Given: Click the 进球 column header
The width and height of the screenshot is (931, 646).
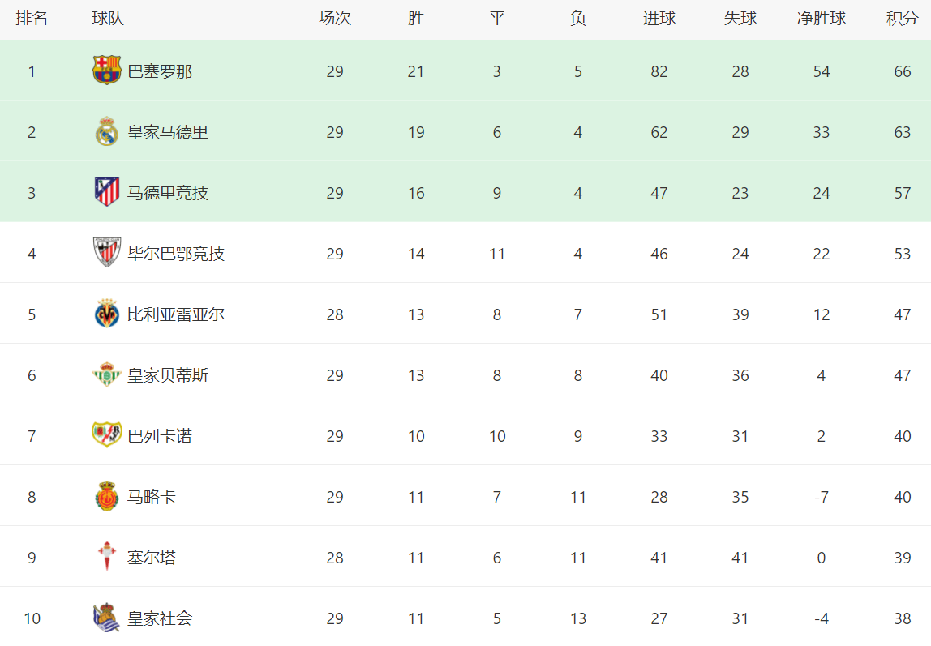Looking at the screenshot, I should 659,19.
